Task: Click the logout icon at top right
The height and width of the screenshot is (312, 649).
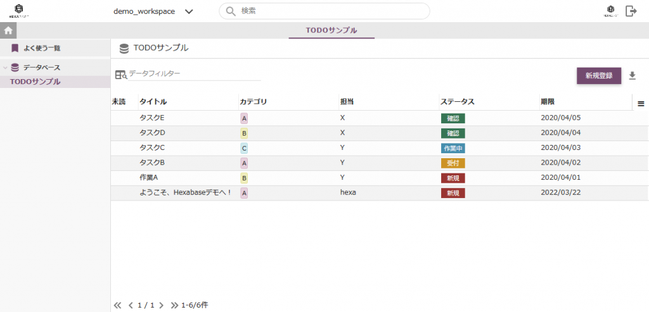Action: [631, 11]
